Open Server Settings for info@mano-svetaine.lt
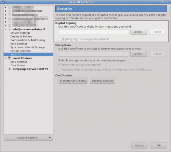Screen dimensions: 171x152 tap(20, 33)
